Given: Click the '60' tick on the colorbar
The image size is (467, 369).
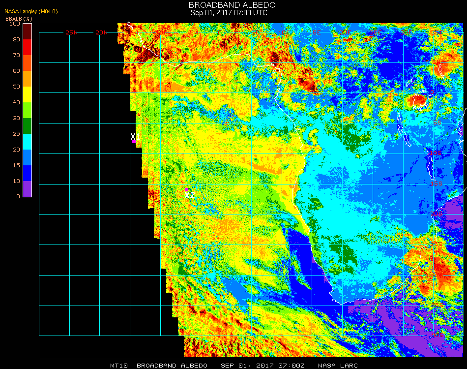Looking at the screenshot, I should click(16, 71).
